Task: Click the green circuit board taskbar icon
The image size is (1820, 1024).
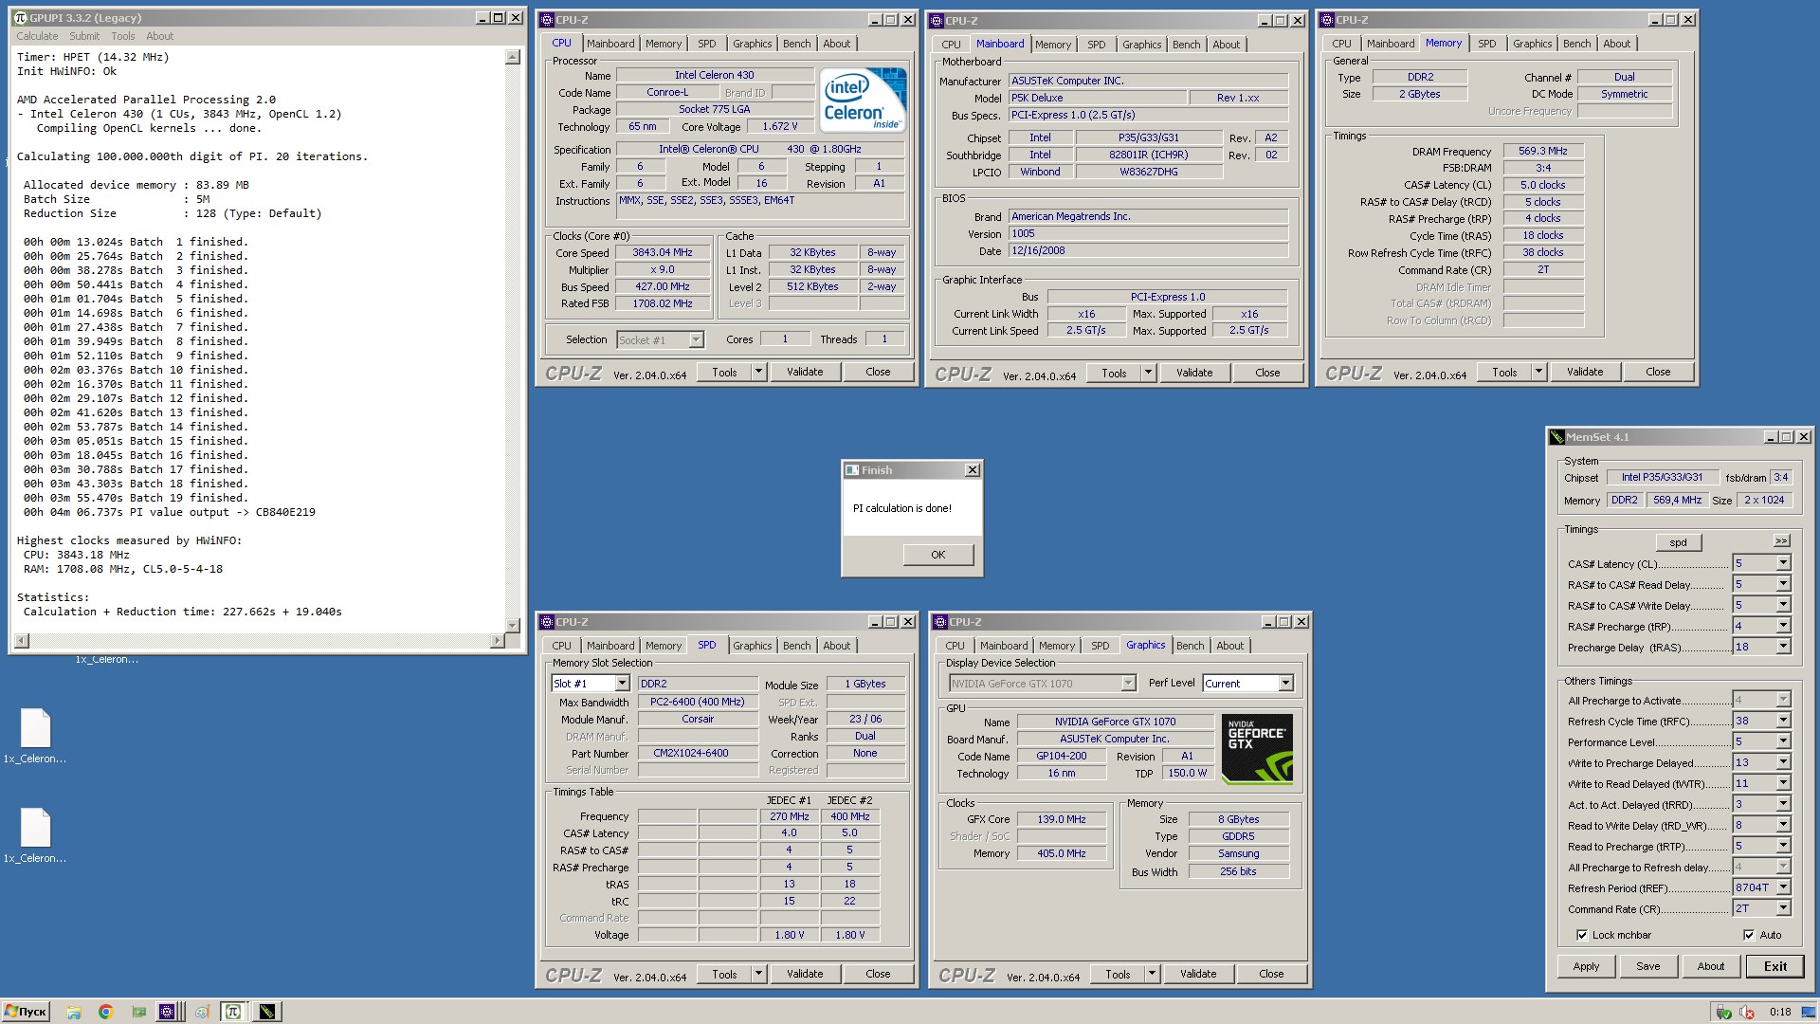Action: [138, 1012]
